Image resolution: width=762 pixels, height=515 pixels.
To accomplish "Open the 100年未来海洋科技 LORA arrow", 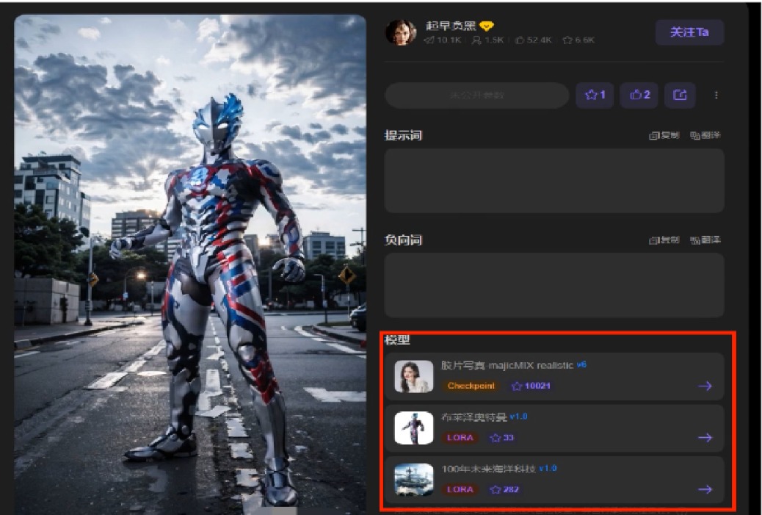I will (705, 489).
